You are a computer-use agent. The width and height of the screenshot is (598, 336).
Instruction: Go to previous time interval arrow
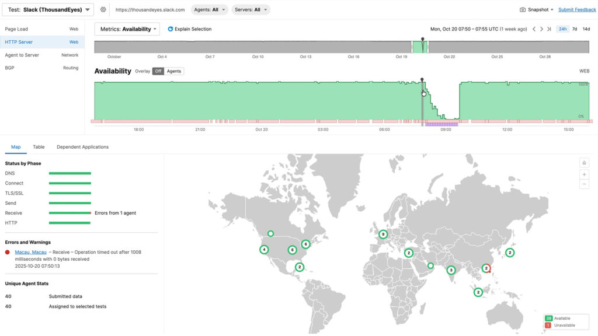pos(534,29)
